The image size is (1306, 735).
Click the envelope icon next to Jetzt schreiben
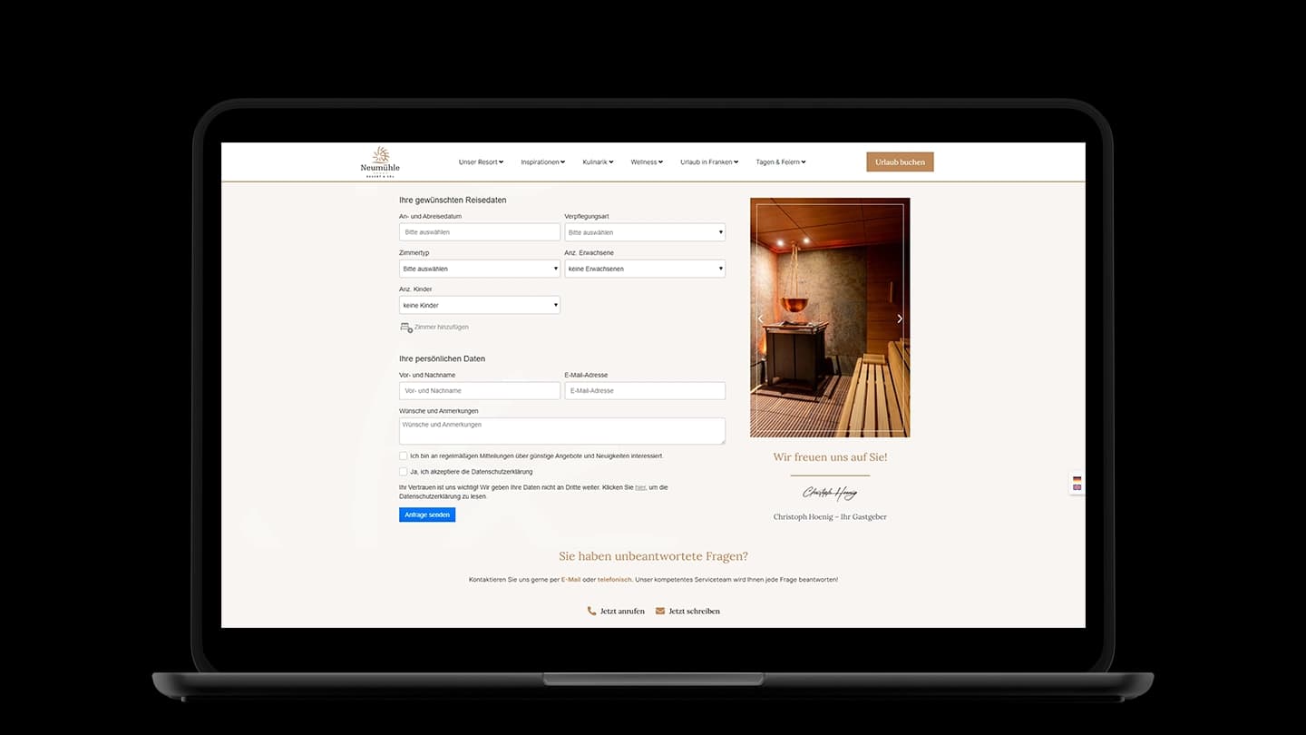tap(662, 610)
